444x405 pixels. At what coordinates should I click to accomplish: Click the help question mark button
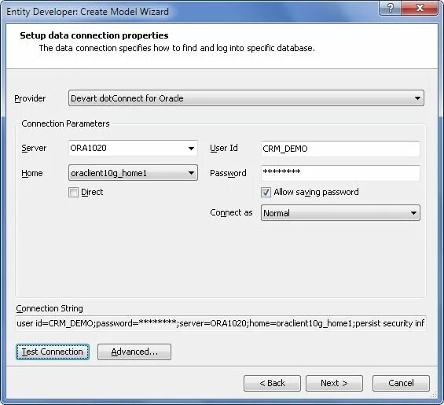[x=391, y=8]
